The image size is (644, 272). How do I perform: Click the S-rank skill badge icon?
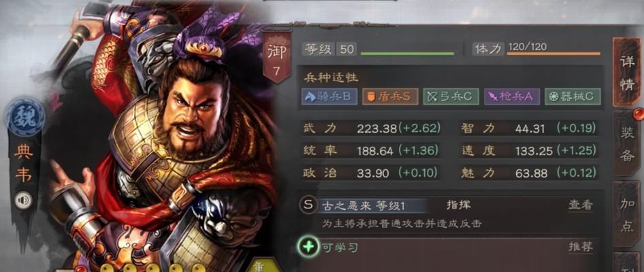[308, 205]
